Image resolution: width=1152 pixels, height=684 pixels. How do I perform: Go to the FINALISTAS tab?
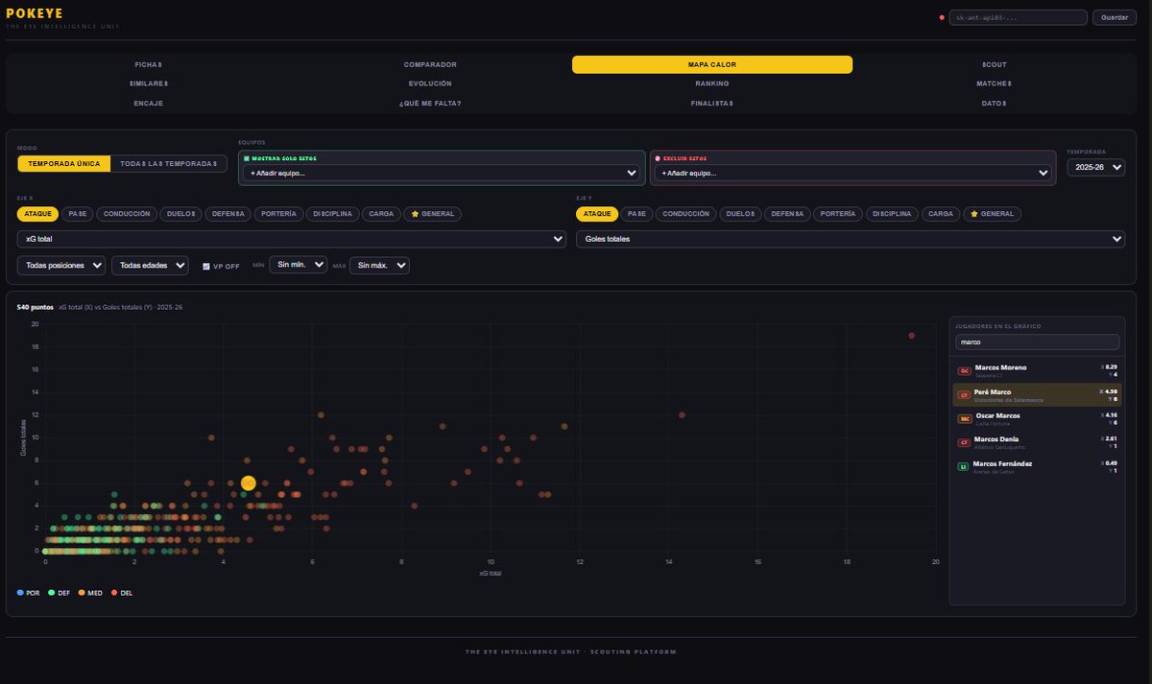712,103
